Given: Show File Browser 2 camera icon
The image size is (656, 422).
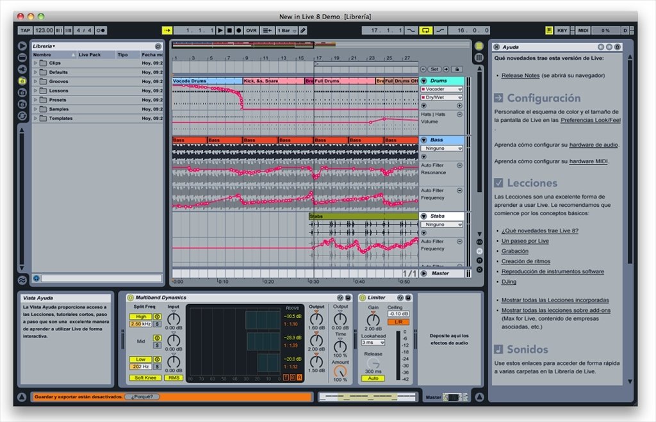Looking at the screenshot, I should (x=22, y=92).
